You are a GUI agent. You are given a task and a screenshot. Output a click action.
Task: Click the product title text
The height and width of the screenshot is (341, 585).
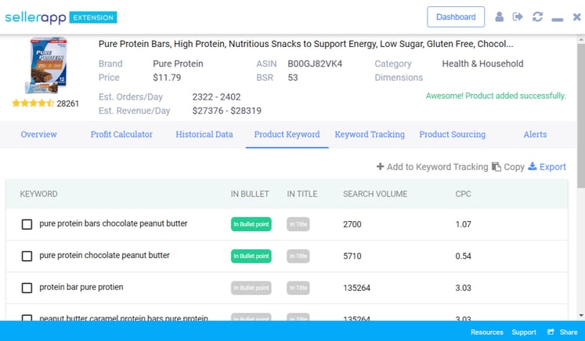(306, 44)
